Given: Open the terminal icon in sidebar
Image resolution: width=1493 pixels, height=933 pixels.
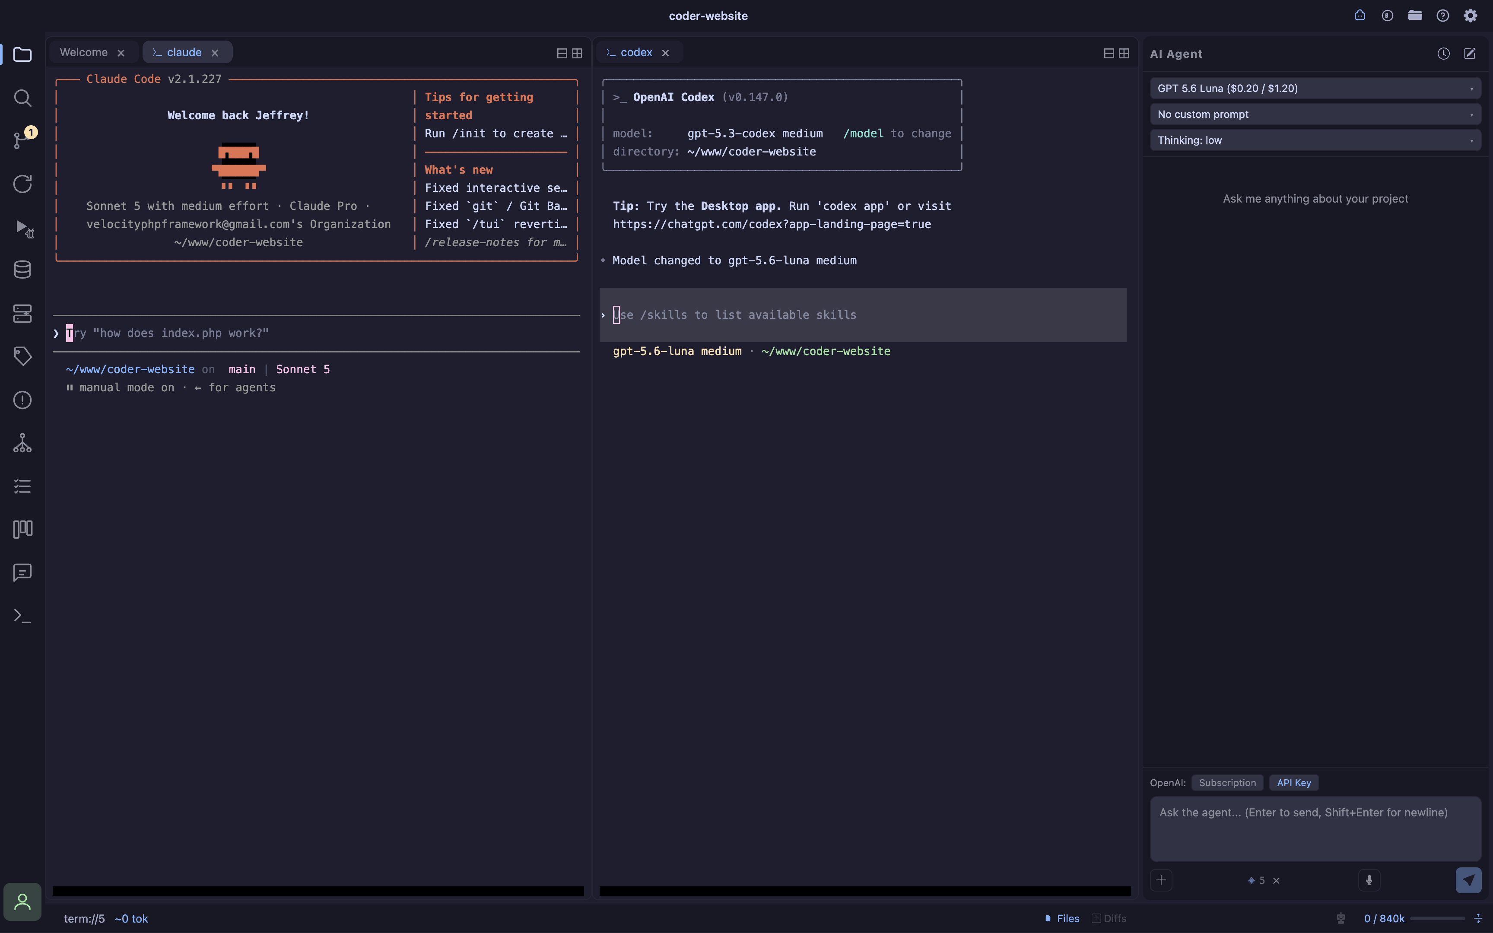Looking at the screenshot, I should coord(22,615).
